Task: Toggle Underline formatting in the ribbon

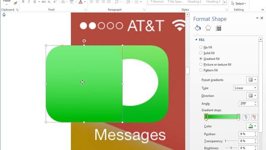Action: (x=34, y=2)
